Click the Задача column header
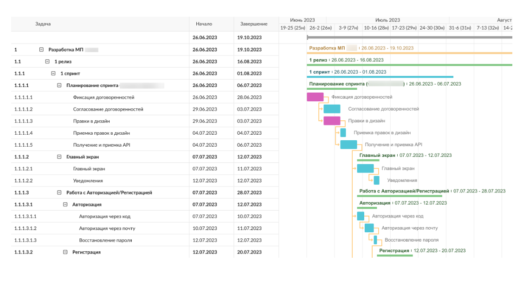522x292 pixels. click(x=43, y=24)
